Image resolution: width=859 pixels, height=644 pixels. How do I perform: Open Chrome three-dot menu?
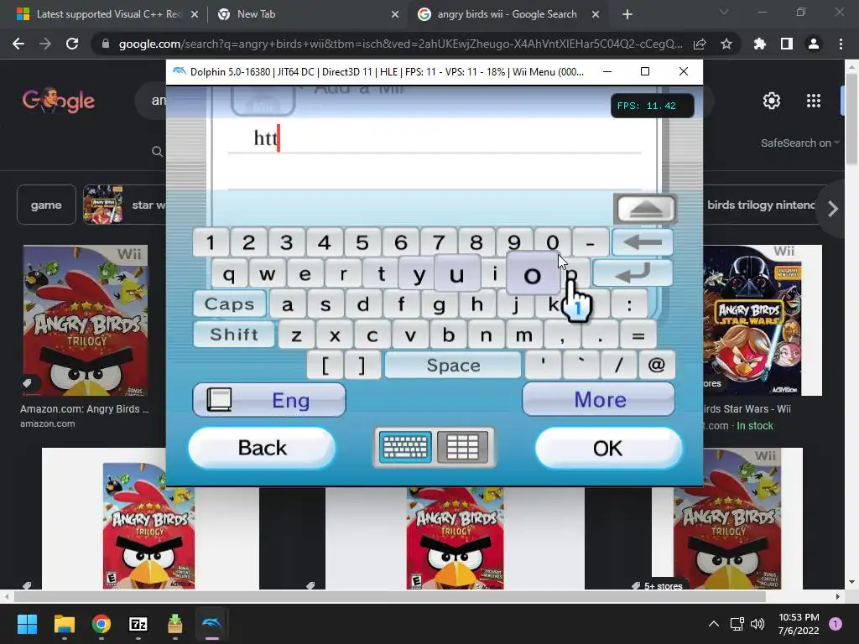[x=841, y=44]
